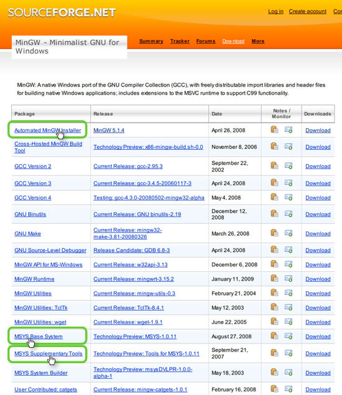The height and width of the screenshot is (395, 342).
Task: Click Download for GNU Binutils
Action: [318, 214]
